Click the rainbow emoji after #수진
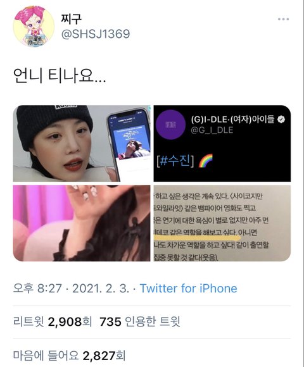 [205, 161]
